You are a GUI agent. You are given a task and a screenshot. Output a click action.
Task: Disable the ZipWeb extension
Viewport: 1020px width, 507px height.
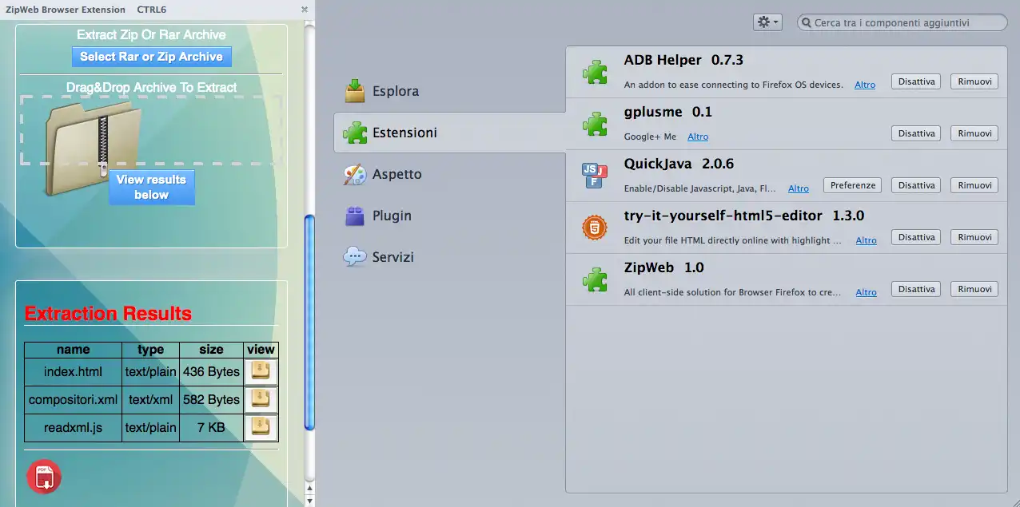point(916,289)
